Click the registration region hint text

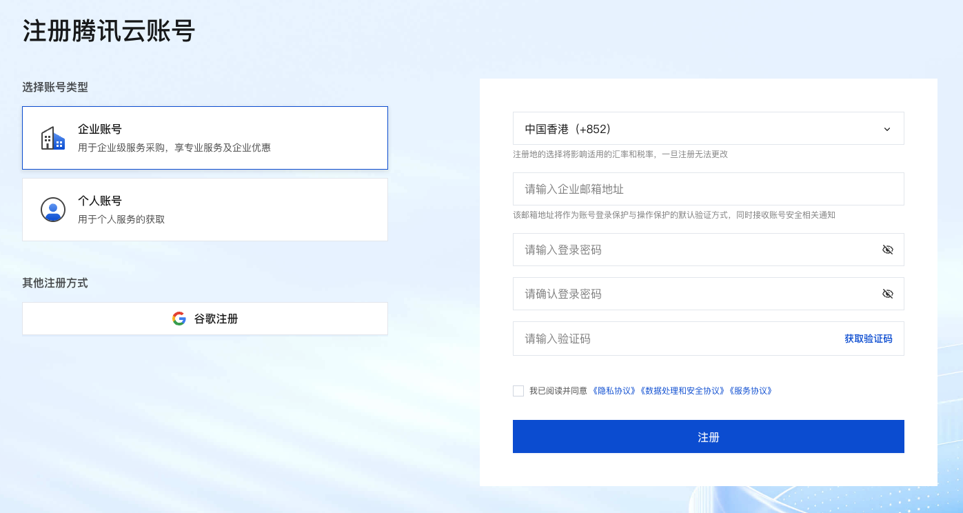pos(620,154)
